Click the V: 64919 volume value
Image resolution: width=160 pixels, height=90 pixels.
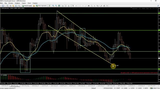(145, 88)
